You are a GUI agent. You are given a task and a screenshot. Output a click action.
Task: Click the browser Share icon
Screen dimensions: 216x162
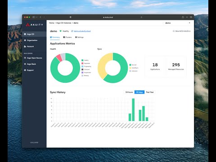[x=183, y=17]
